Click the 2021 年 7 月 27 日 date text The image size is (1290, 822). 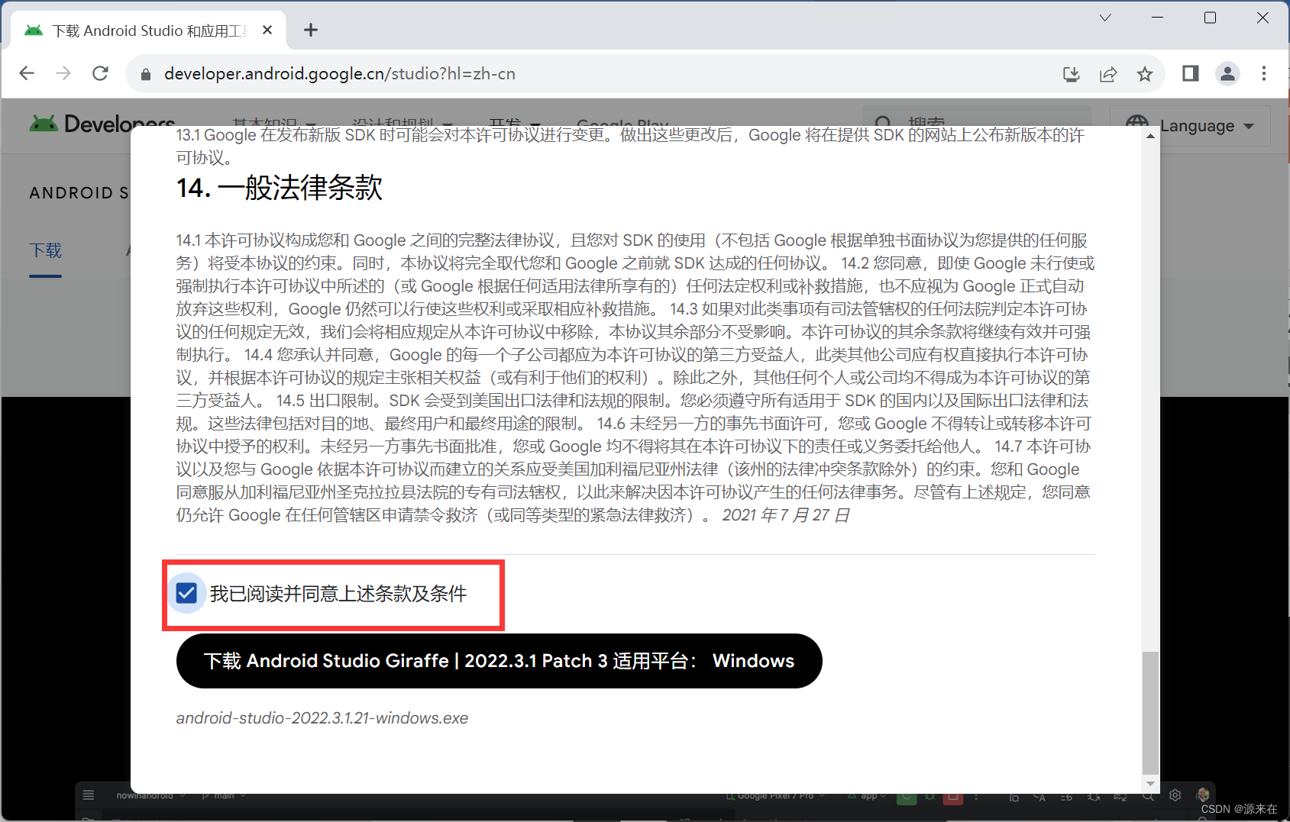pyautogui.click(x=786, y=515)
